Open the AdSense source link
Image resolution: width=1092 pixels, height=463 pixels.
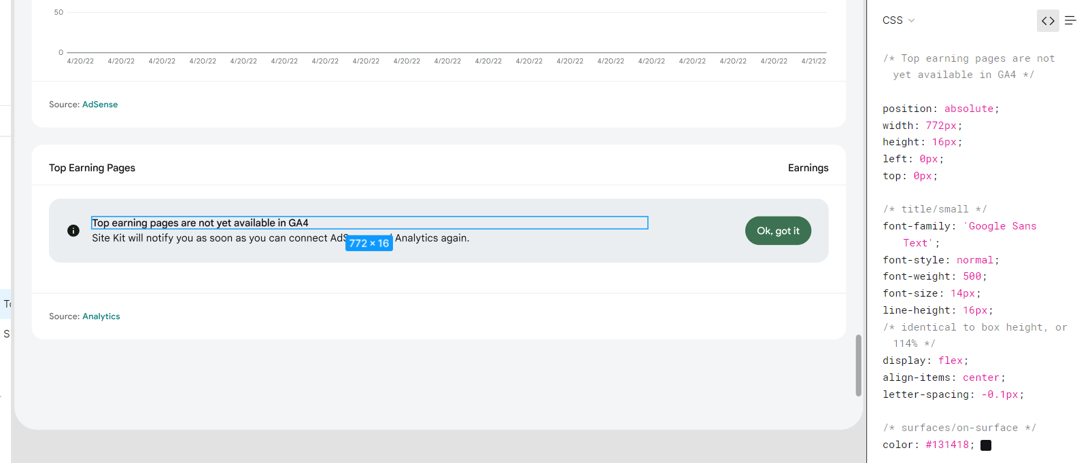[100, 105]
